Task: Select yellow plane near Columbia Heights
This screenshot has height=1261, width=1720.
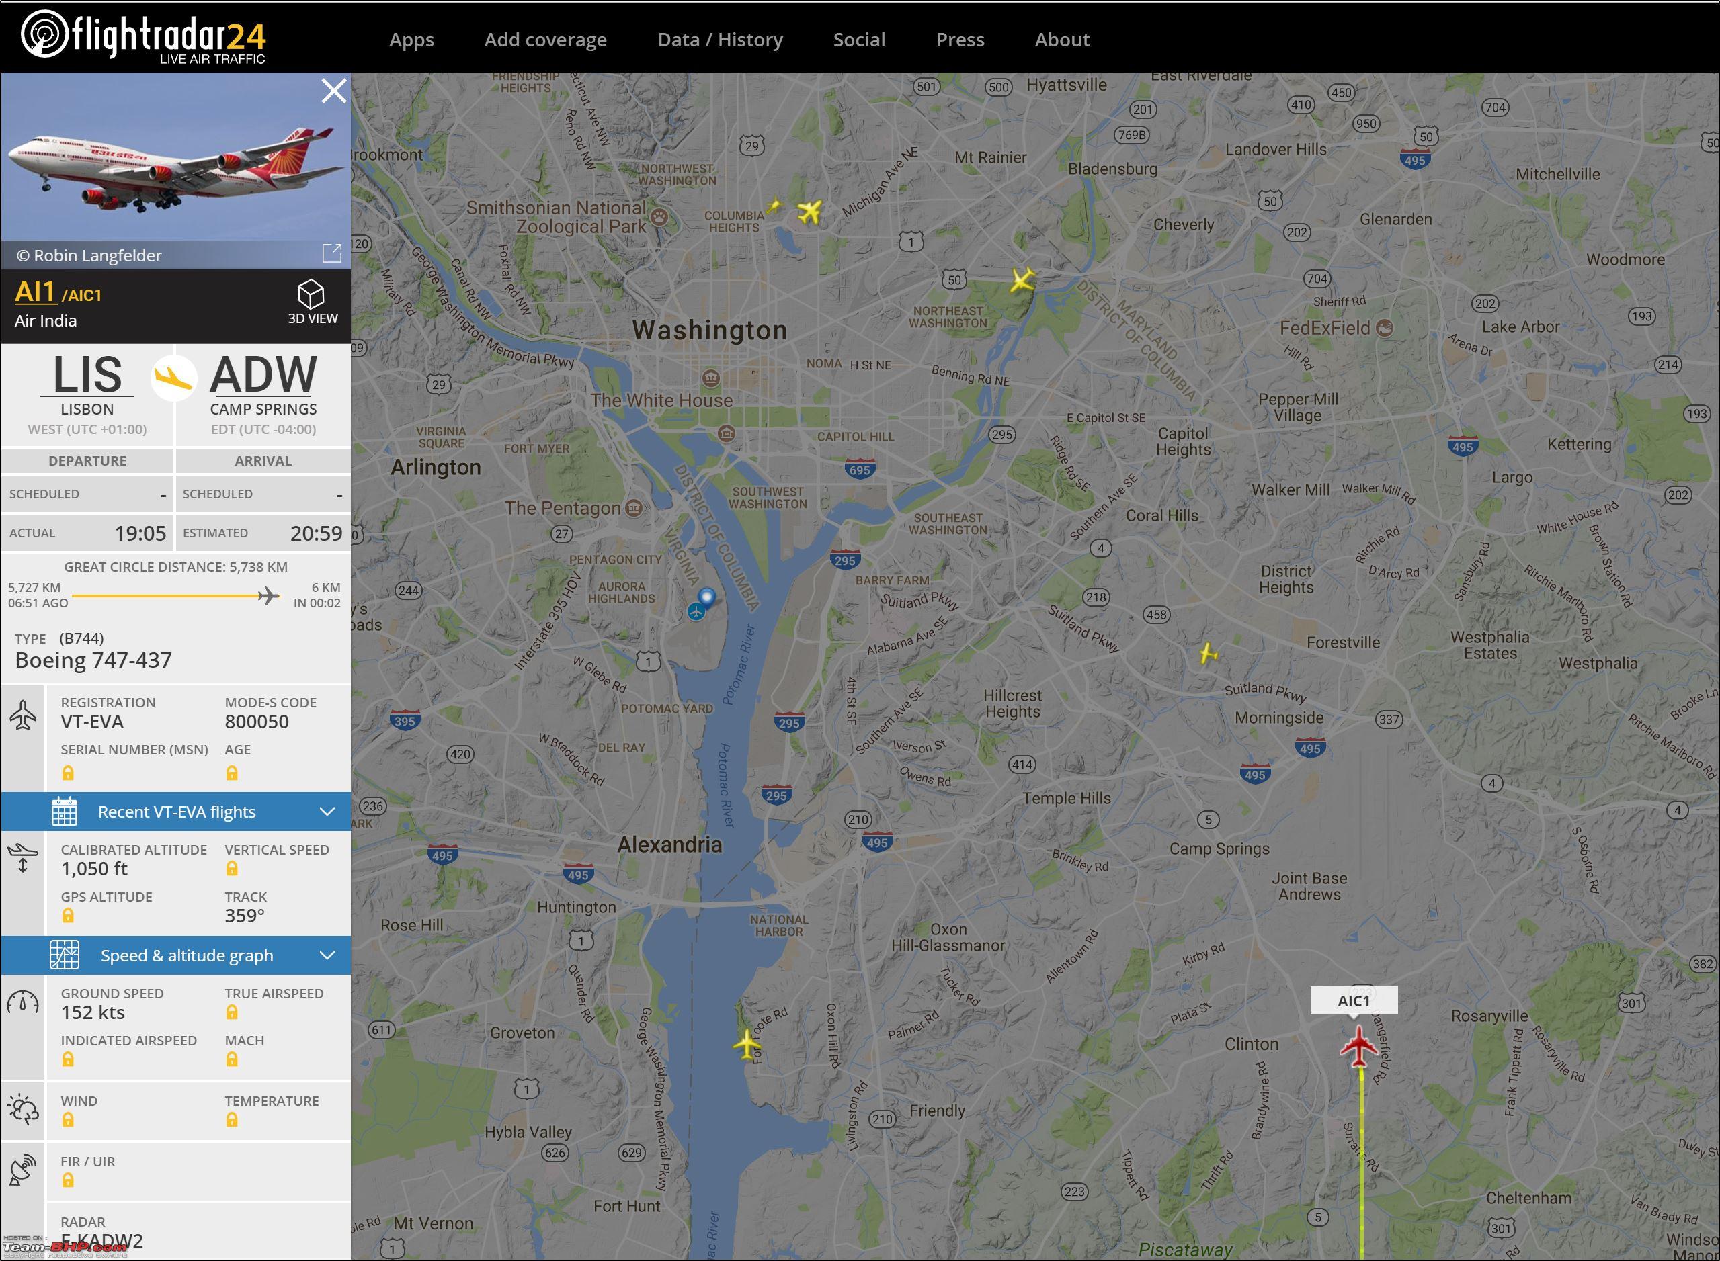Action: pyautogui.click(x=809, y=212)
